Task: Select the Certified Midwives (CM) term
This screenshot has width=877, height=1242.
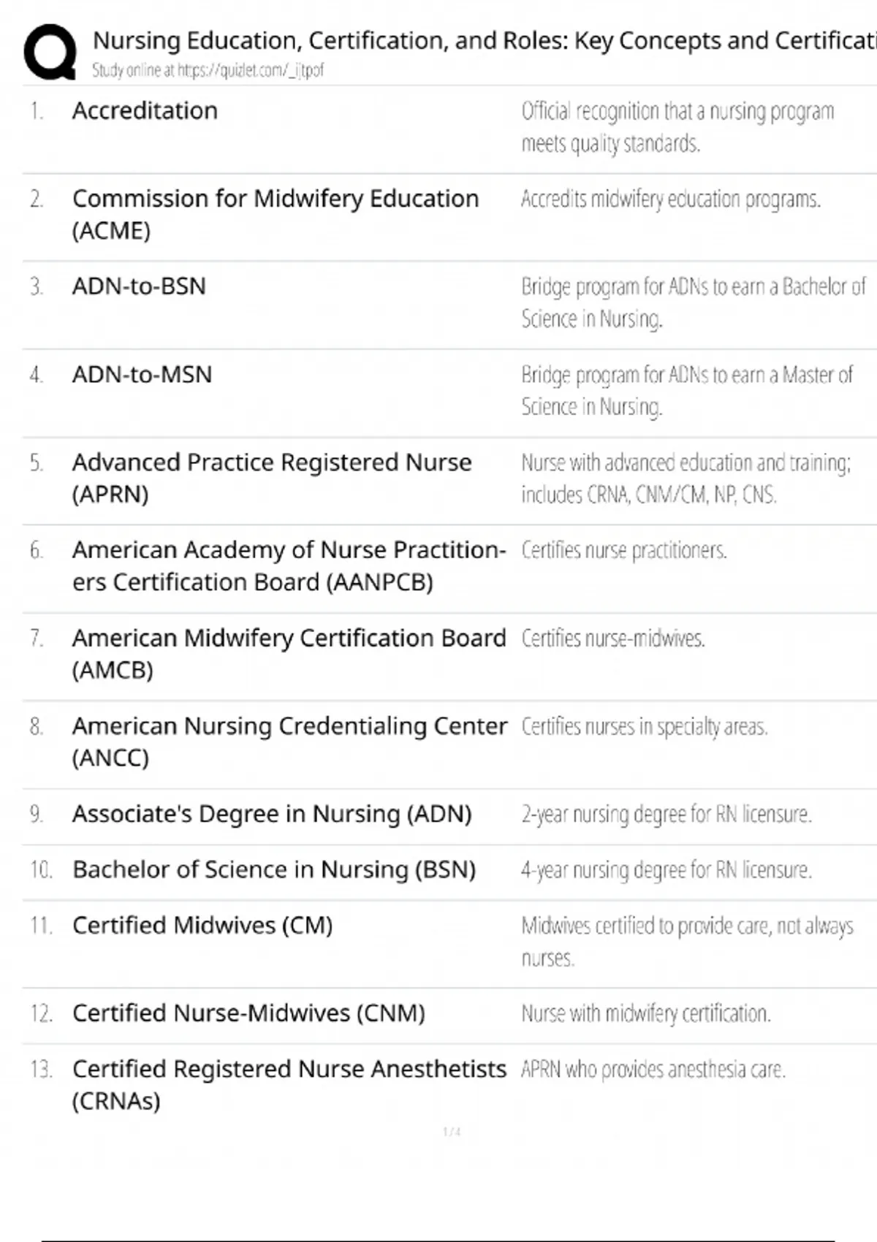Action: (x=202, y=926)
